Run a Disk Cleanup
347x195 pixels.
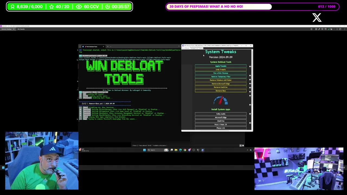tap(221, 73)
